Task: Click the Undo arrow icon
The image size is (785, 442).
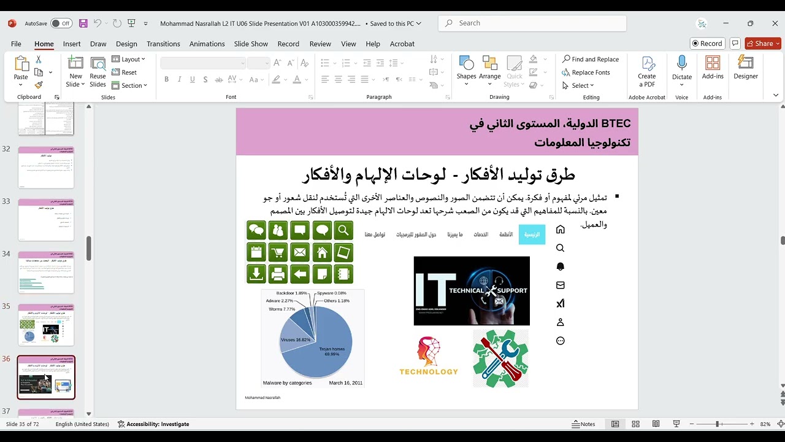Action: 97,23
